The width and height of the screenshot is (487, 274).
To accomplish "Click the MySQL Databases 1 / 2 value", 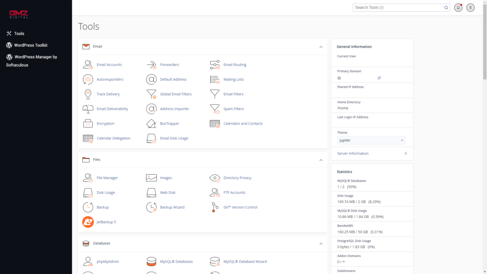I will 347,186.
